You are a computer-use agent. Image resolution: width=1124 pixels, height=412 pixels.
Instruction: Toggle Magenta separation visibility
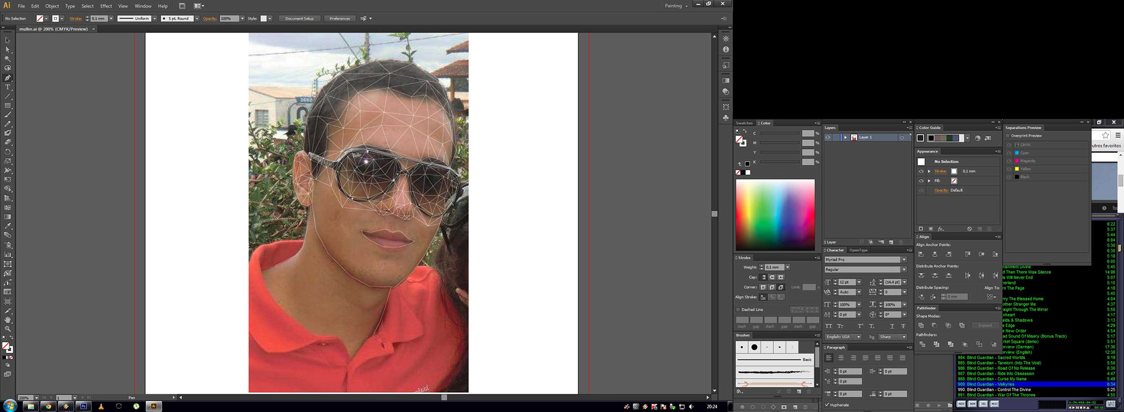[x=1009, y=161]
